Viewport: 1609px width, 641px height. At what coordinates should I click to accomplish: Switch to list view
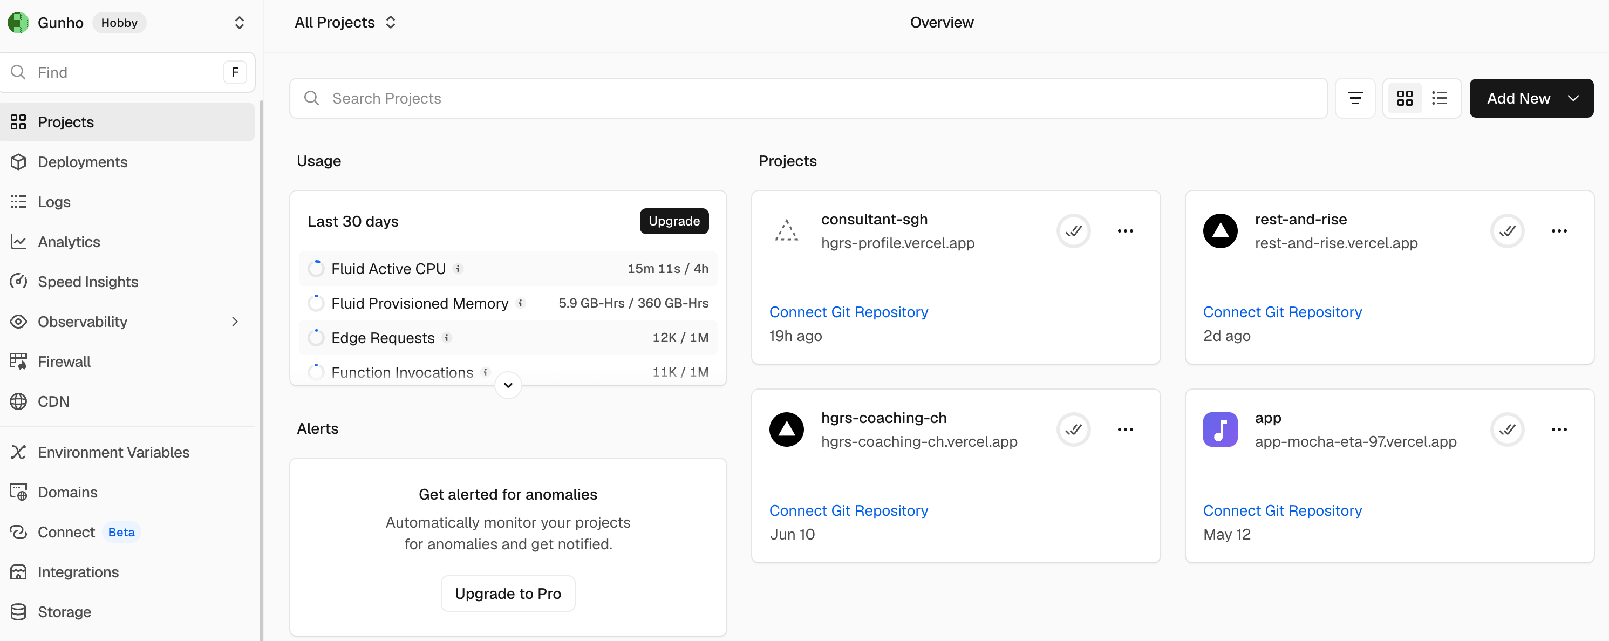(x=1440, y=98)
